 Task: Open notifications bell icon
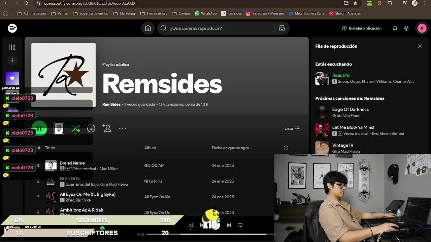tap(395, 28)
